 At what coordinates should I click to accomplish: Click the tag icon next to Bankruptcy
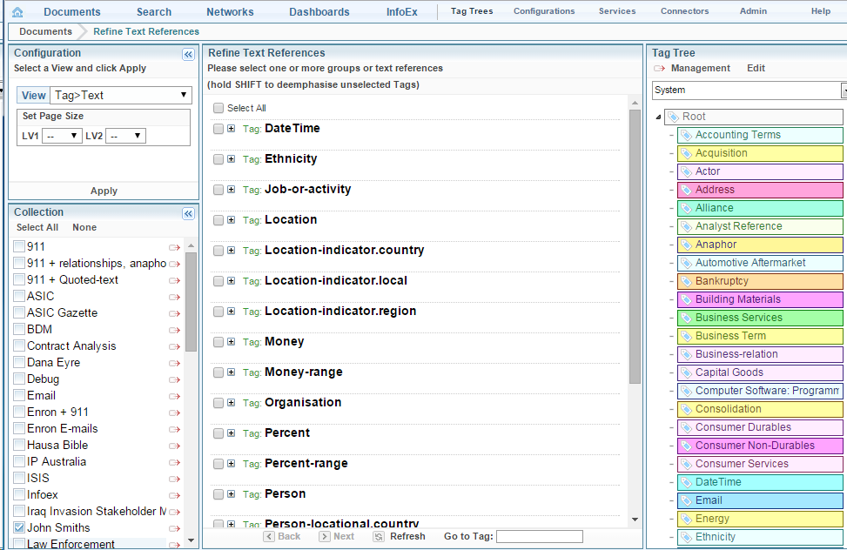click(x=686, y=282)
